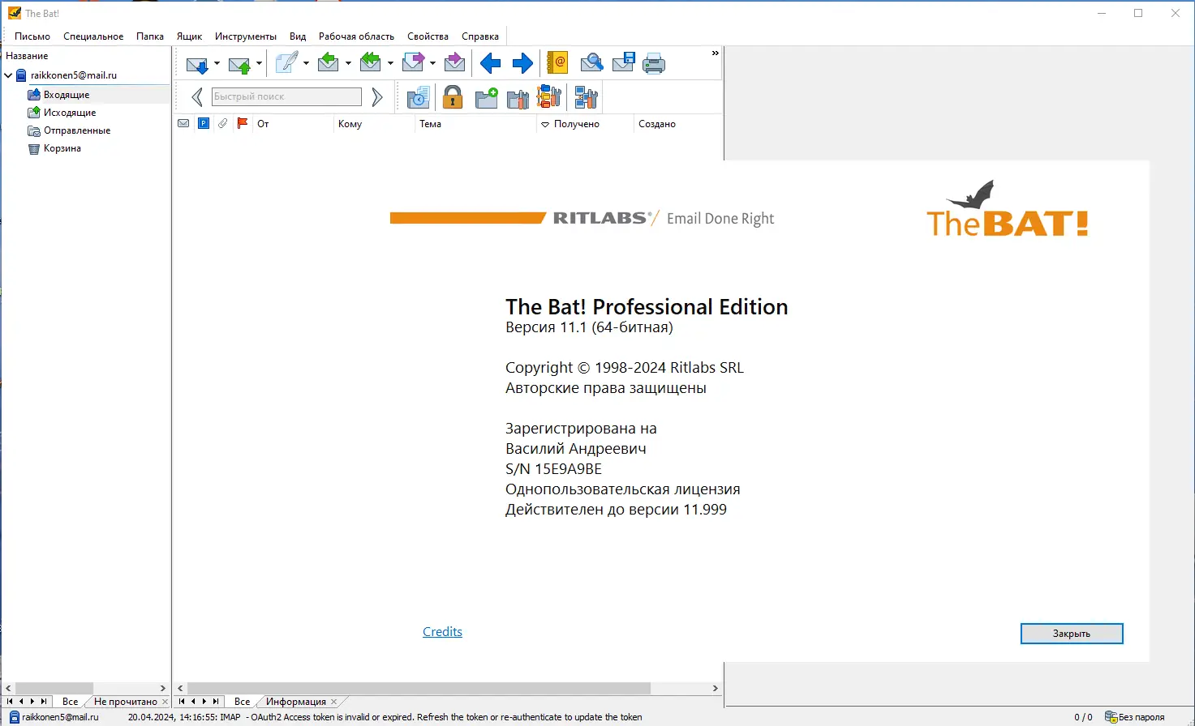This screenshot has height=726, width=1195.
Task: Click the account tree settings icon
Action: (586, 98)
